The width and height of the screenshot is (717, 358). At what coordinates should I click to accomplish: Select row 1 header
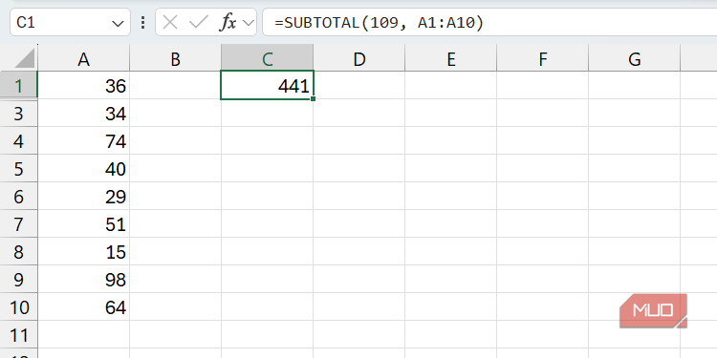tap(18, 85)
